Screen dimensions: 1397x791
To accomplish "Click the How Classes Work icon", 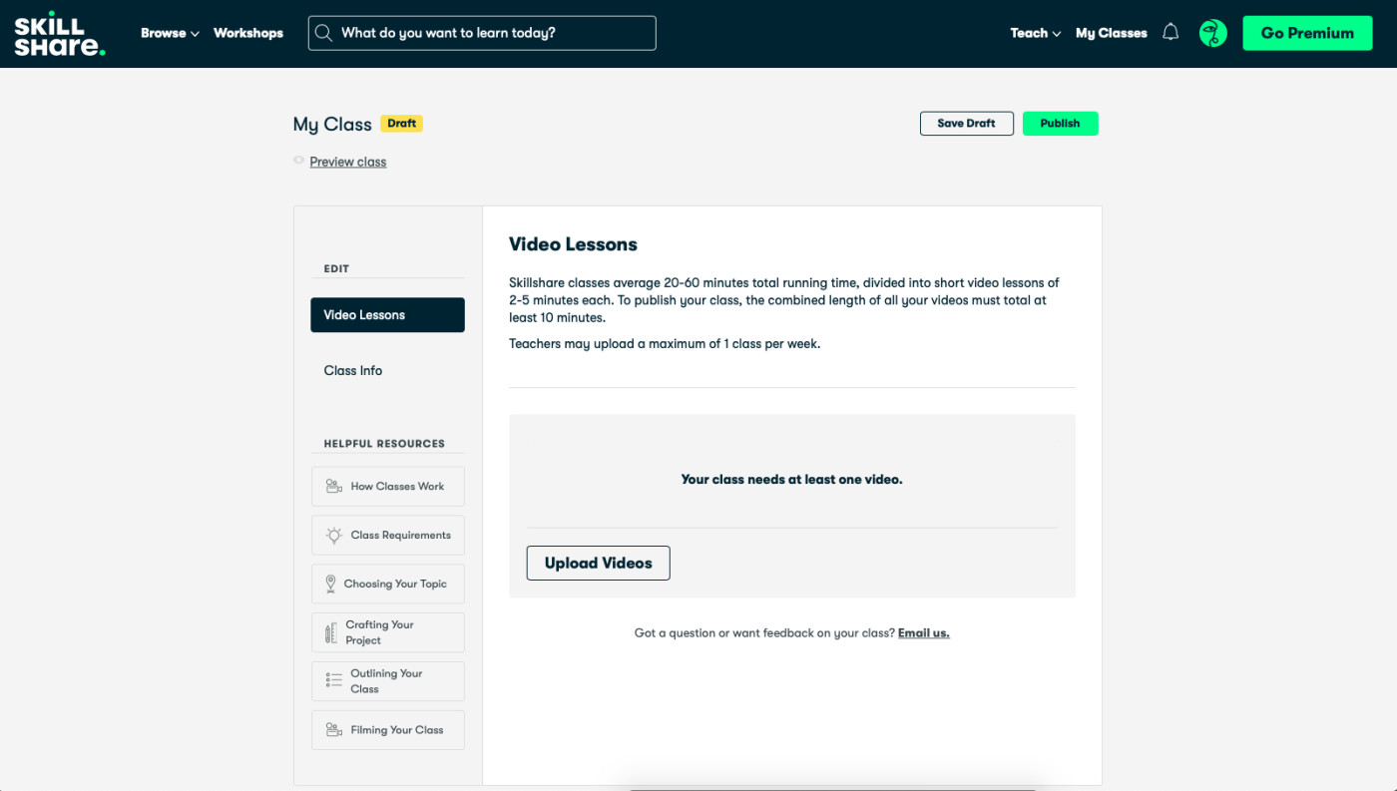I will pyautogui.click(x=333, y=487).
